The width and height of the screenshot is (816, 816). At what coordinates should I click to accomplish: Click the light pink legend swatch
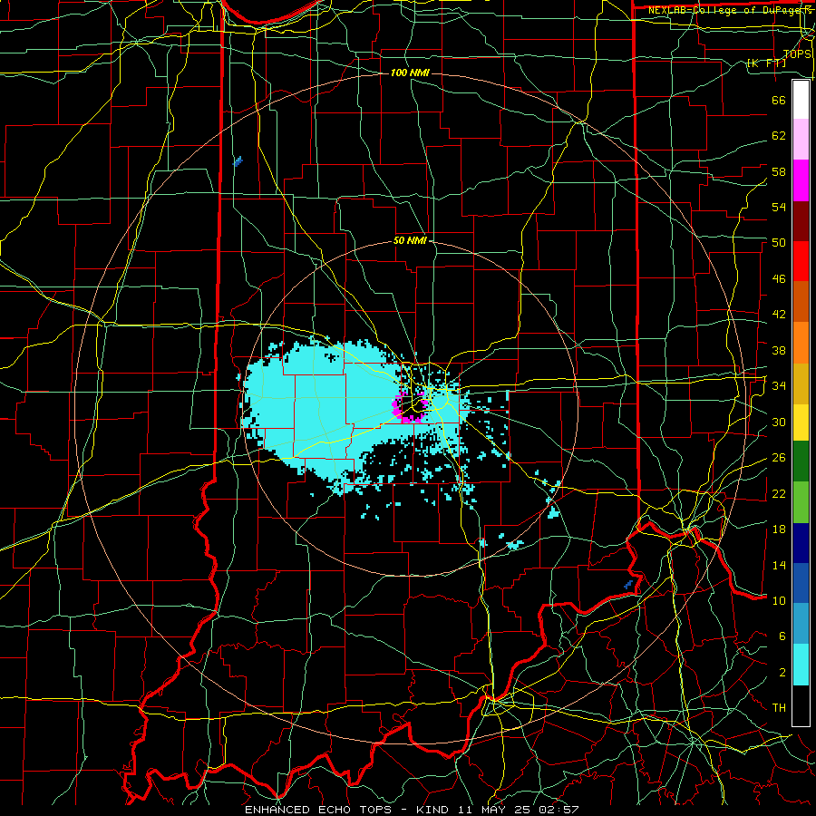[x=801, y=140]
